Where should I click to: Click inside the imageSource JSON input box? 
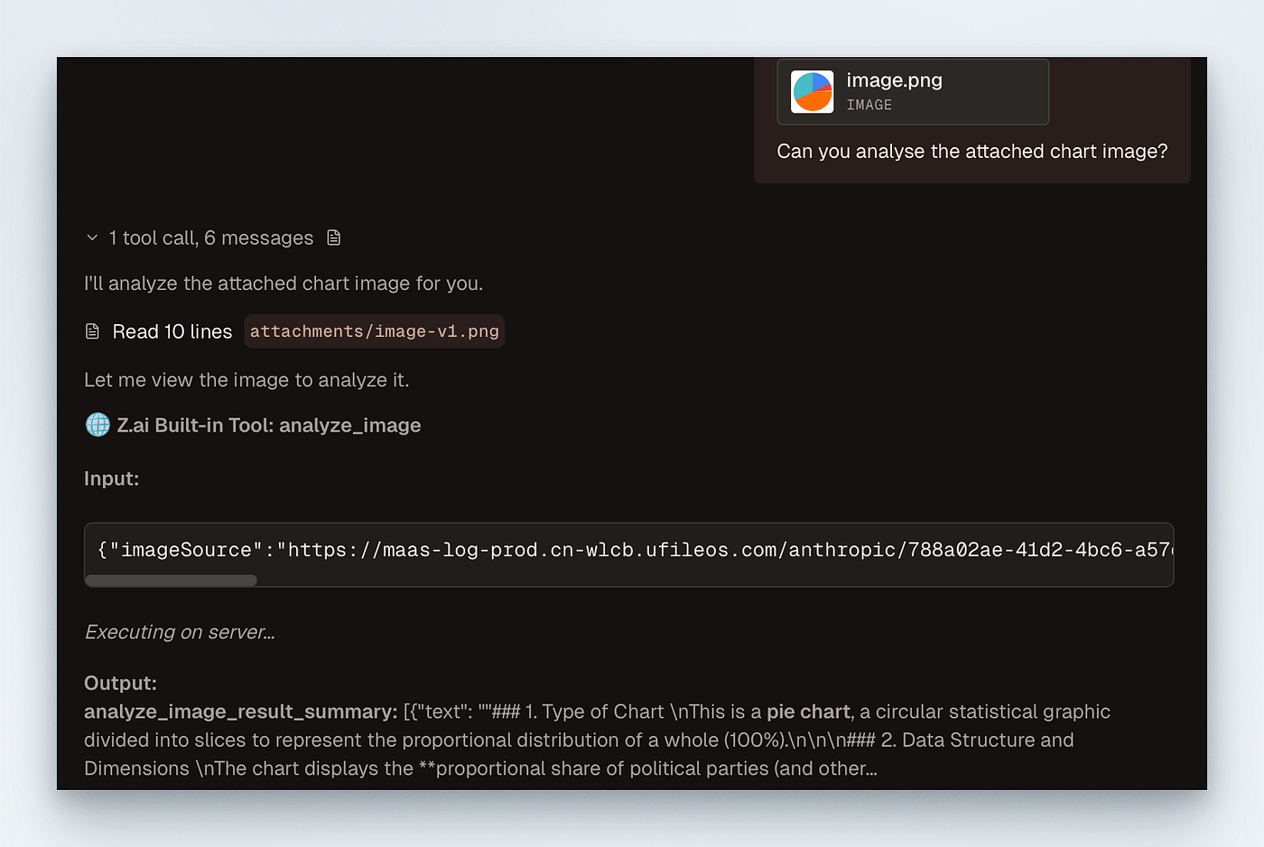(628, 549)
